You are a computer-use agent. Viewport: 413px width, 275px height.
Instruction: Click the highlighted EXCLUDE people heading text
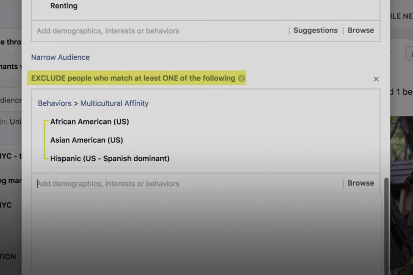[133, 78]
